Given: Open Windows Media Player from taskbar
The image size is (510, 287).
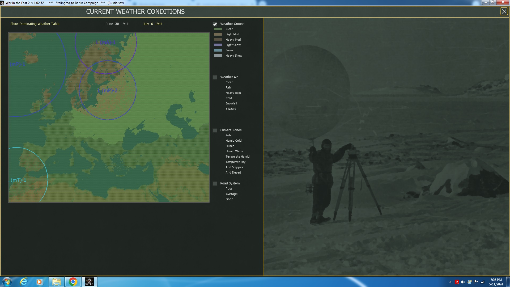Looking at the screenshot, I should click(x=40, y=282).
